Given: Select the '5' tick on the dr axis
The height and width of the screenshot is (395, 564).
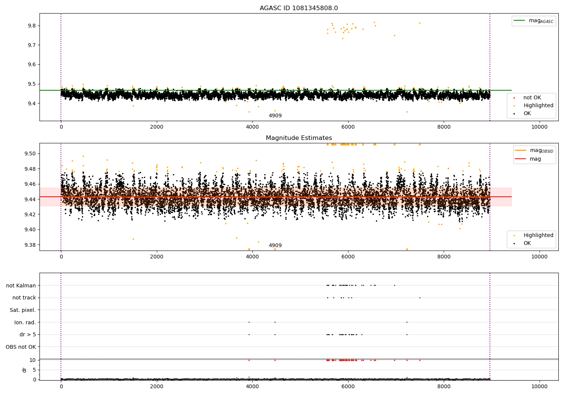Looking at the screenshot, I should tap(34, 370).
